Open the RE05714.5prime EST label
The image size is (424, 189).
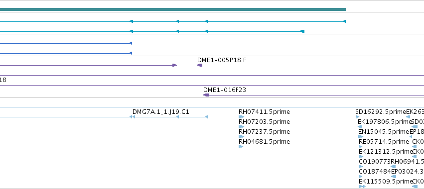pyautogui.click(x=384, y=142)
